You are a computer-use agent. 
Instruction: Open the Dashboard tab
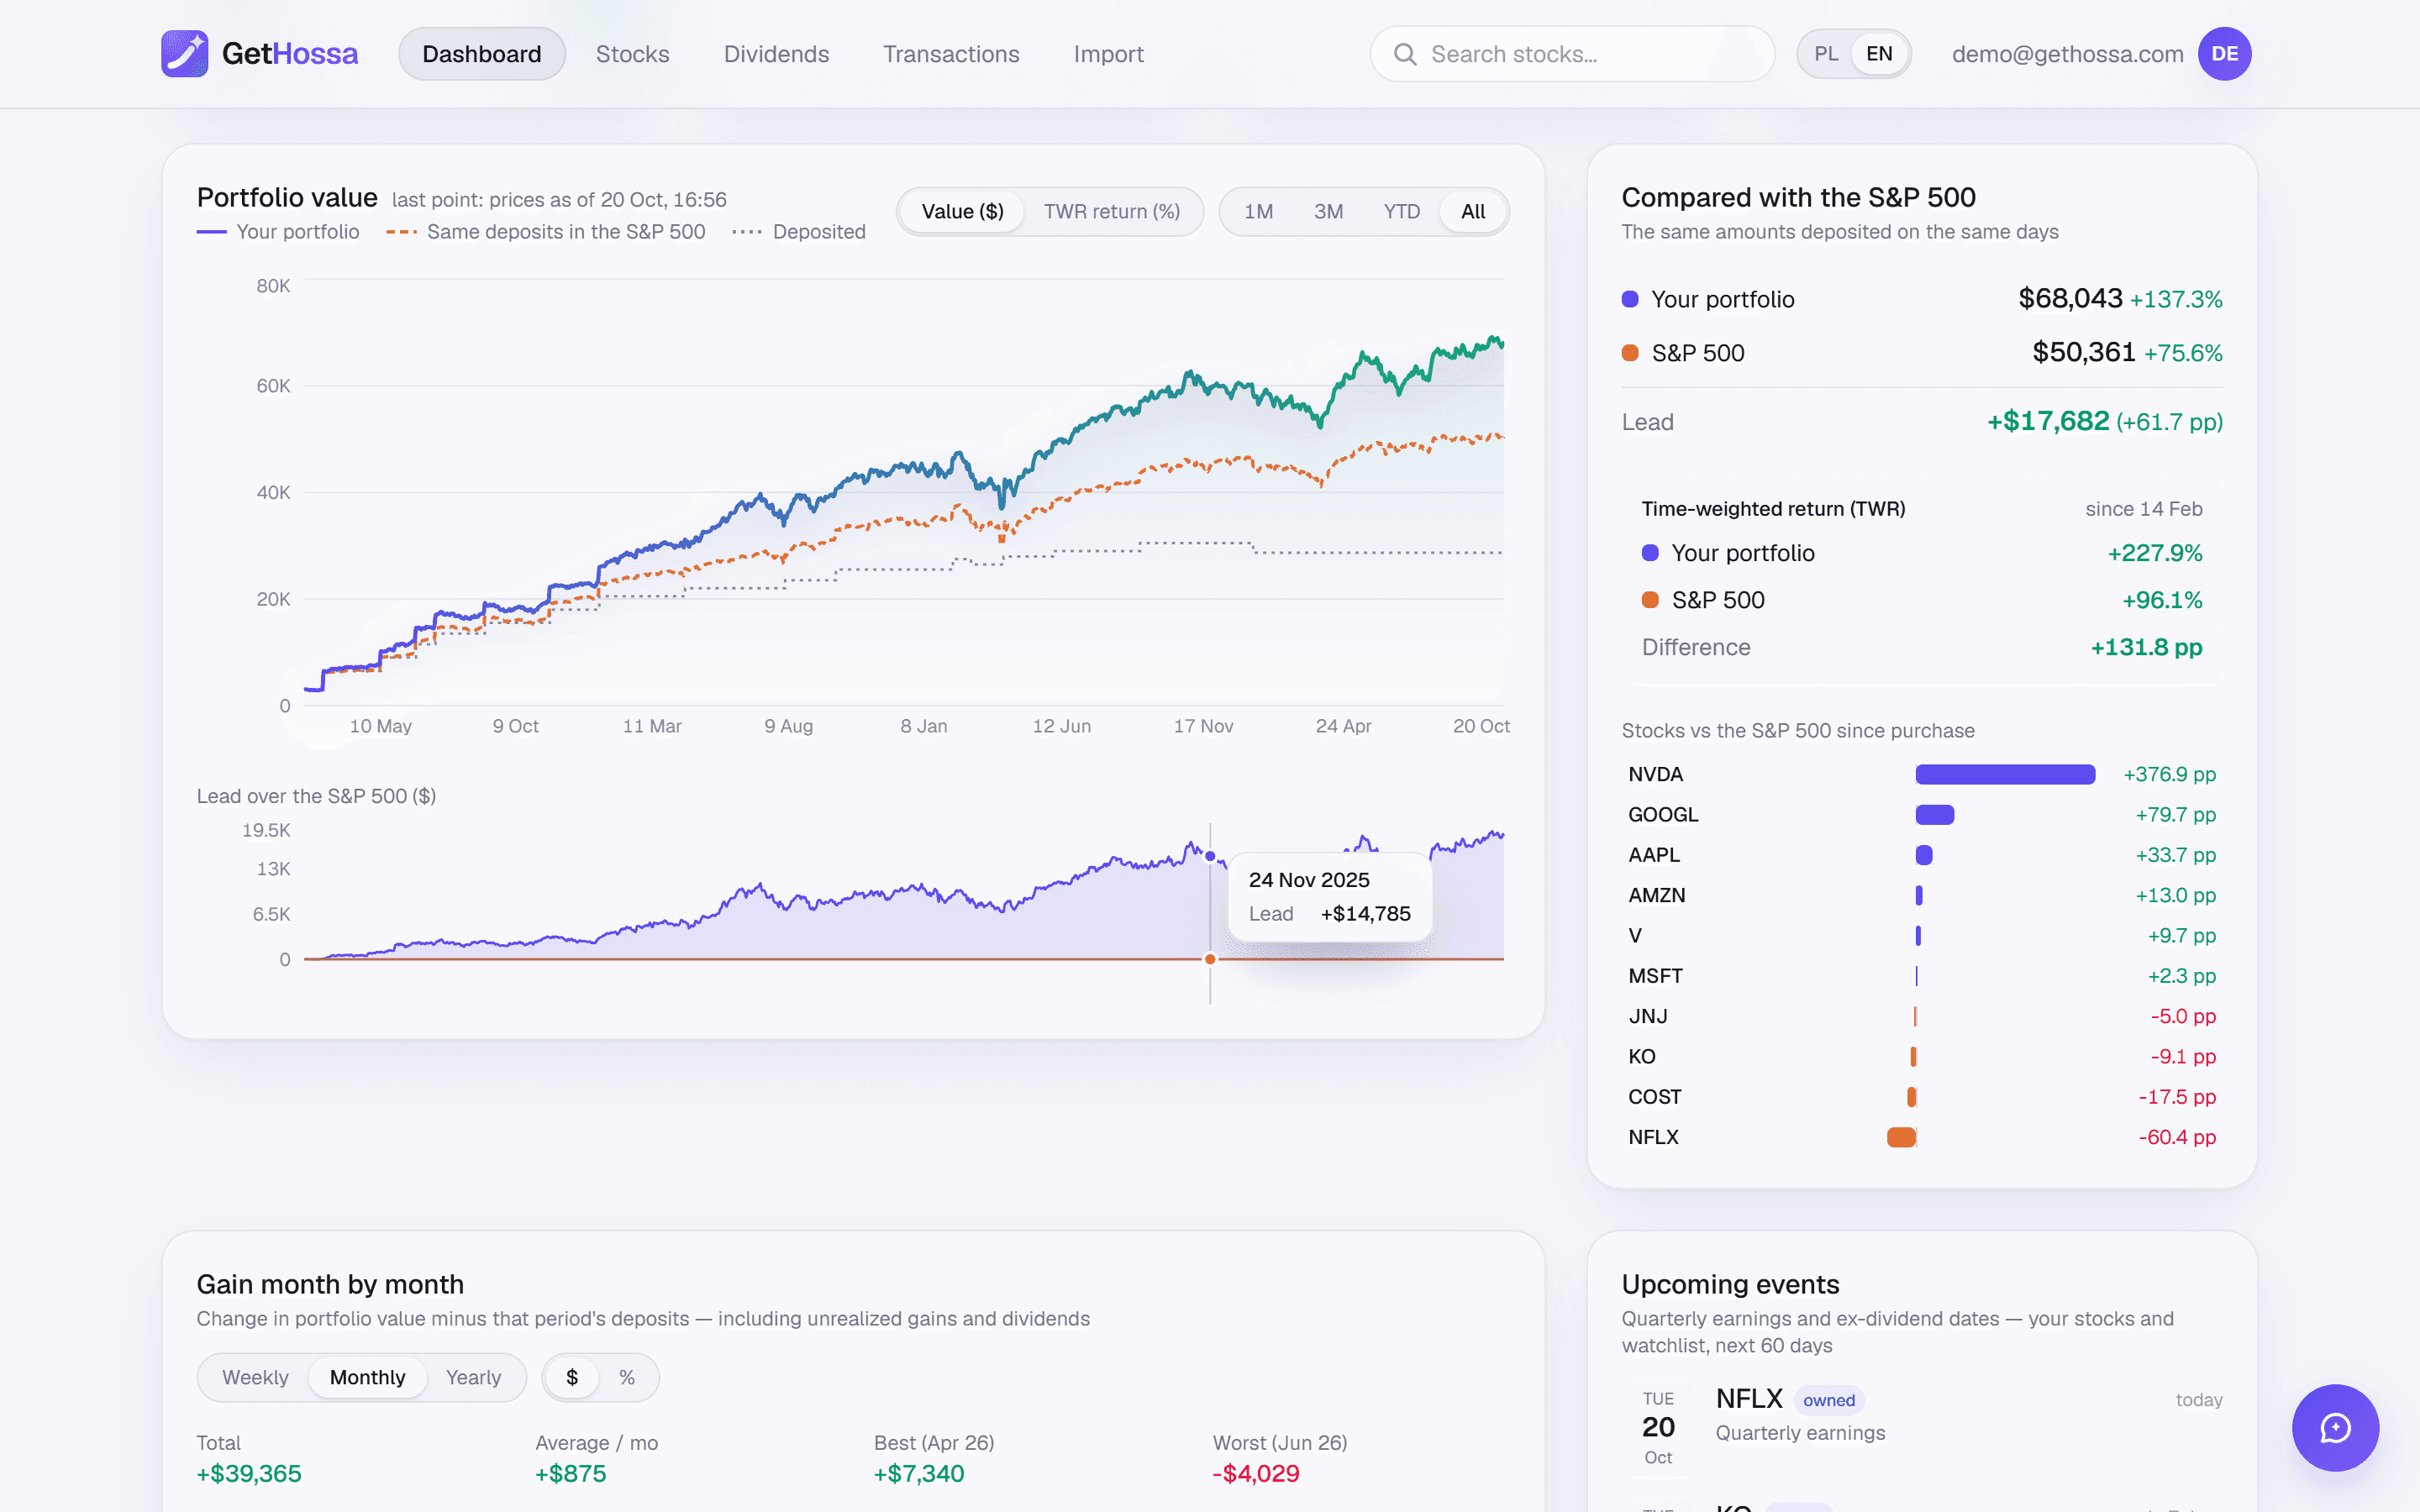pos(481,54)
